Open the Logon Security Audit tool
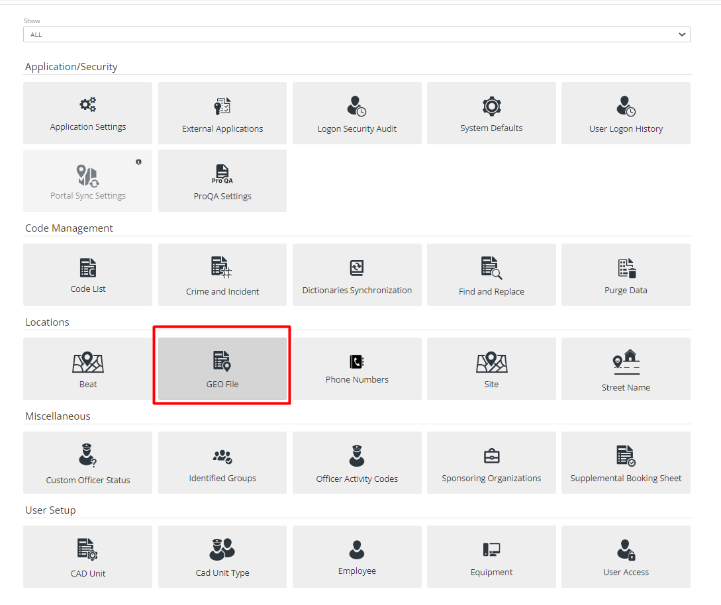The width and height of the screenshot is (721, 605). 357,113
